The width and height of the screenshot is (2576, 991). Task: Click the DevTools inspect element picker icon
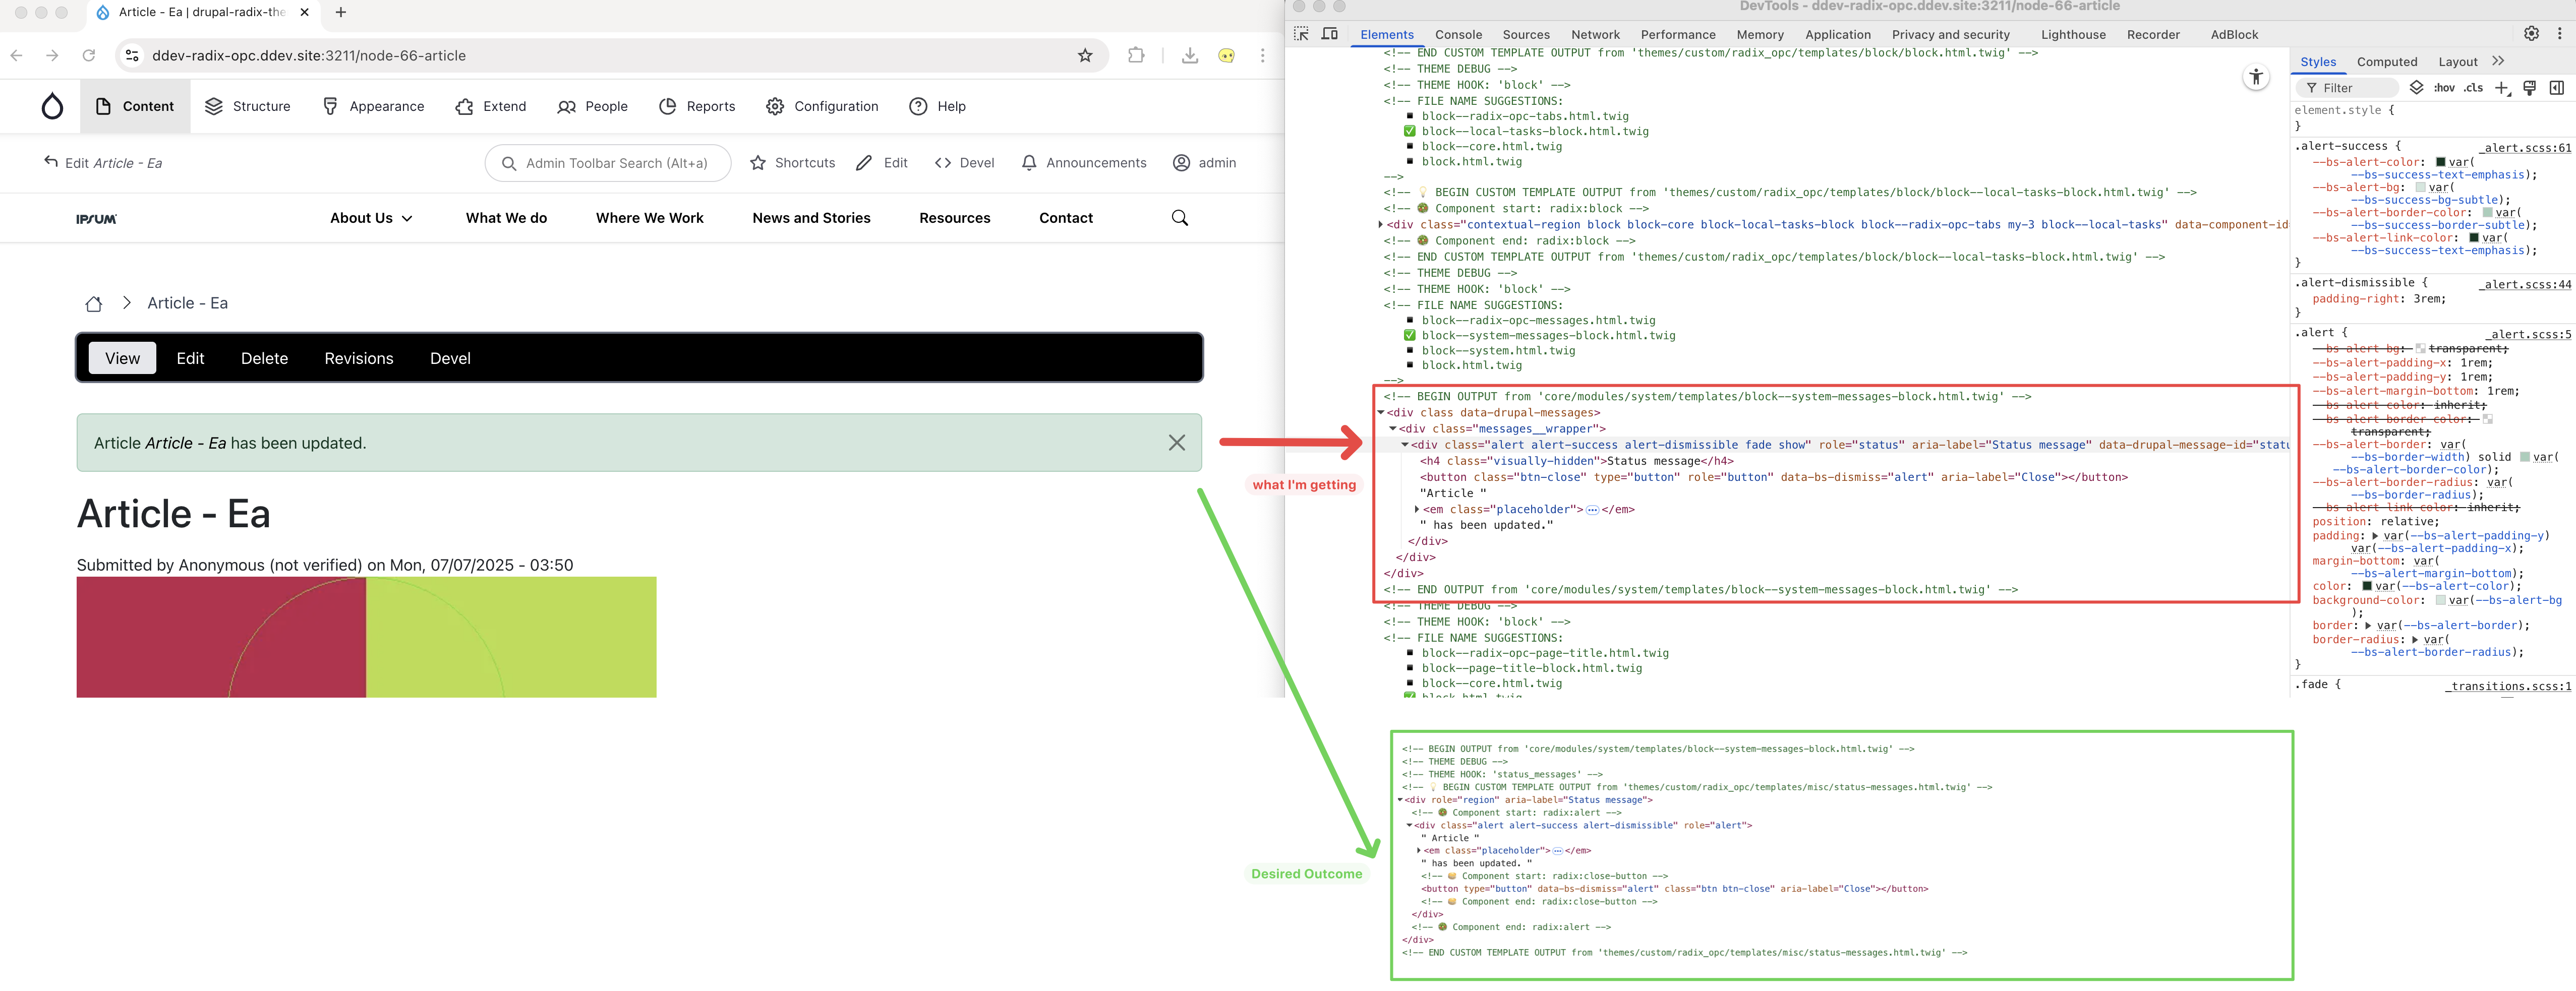tap(1301, 34)
